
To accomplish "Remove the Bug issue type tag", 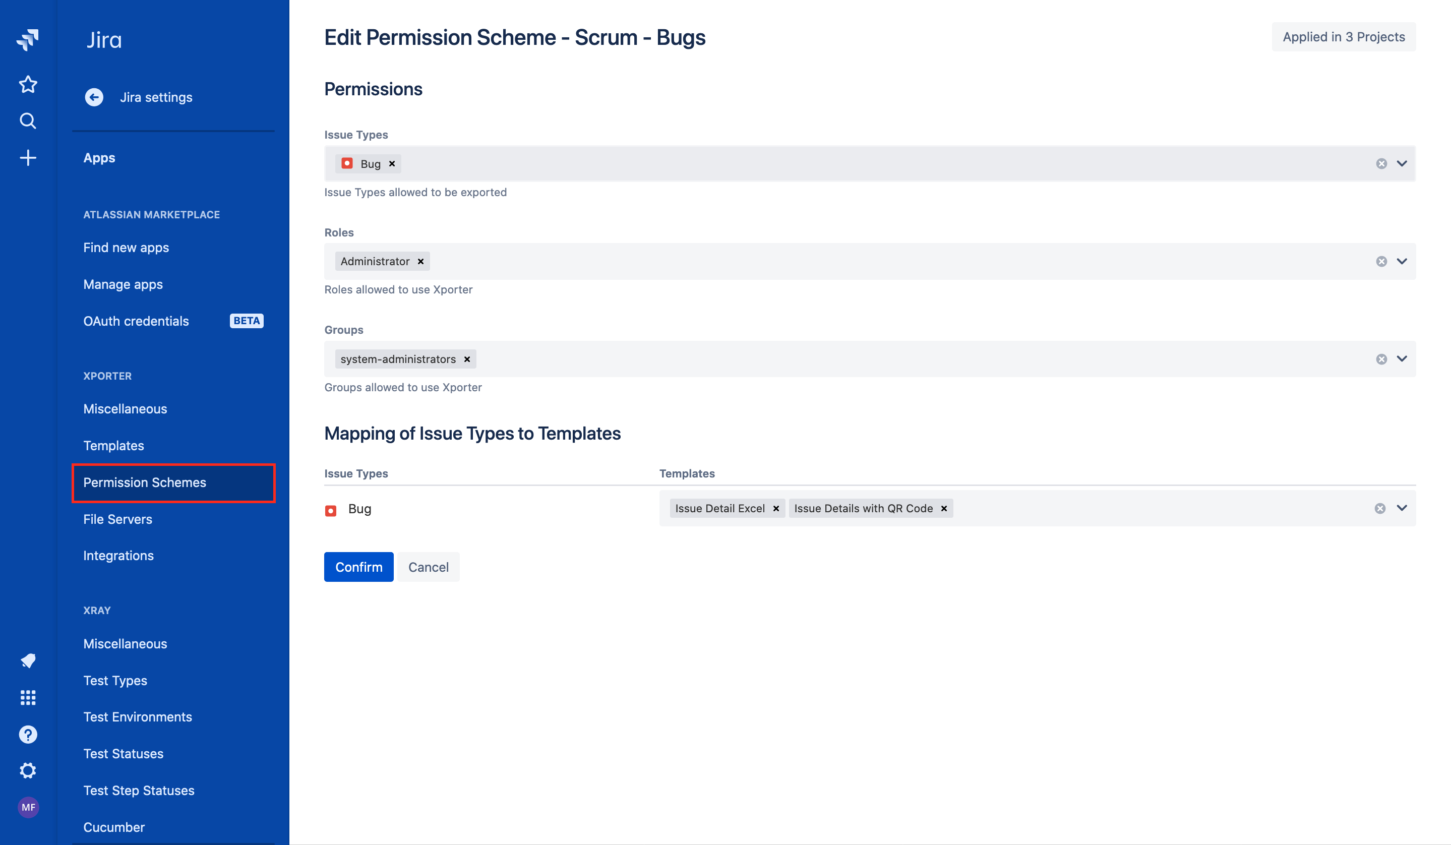I will coord(392,164).
